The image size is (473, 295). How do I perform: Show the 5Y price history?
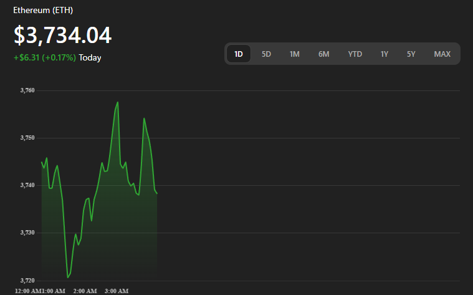point(411,54)
